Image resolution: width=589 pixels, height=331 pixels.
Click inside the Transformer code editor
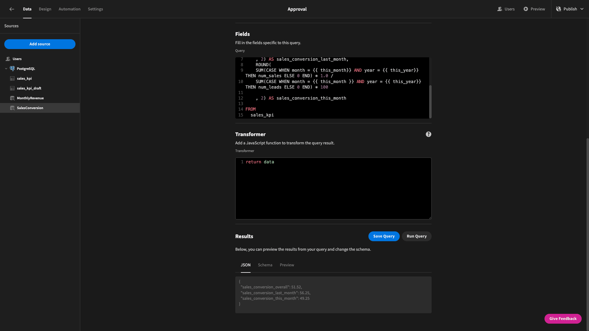[333, 188]
